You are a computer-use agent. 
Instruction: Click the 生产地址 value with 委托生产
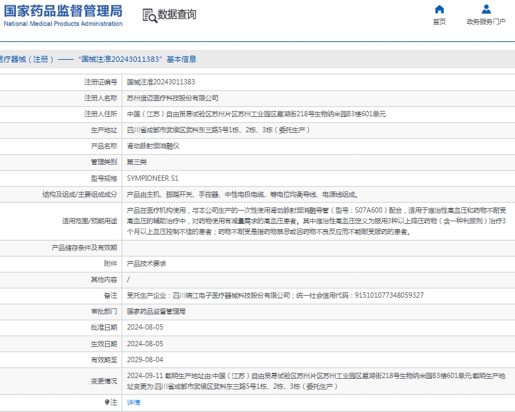pos(219,130)
